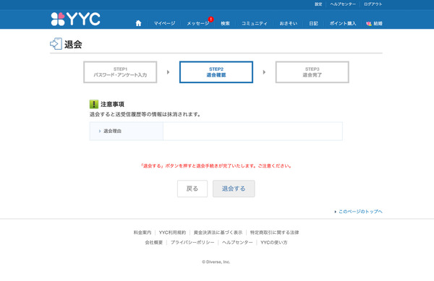Open マイページ menu item
The image size is (434, 281).
tap(164, 24)
